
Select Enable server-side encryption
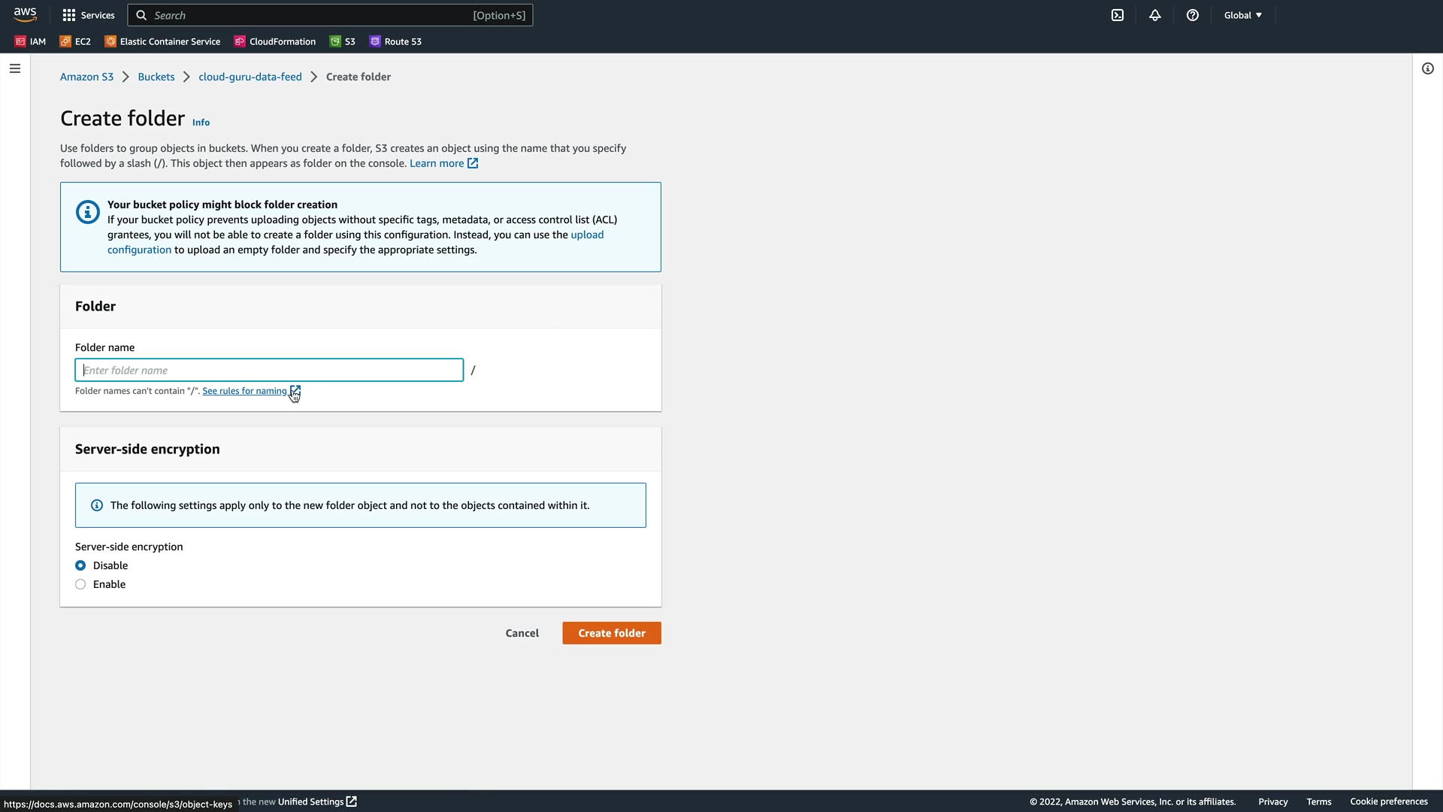coord(80,584)
